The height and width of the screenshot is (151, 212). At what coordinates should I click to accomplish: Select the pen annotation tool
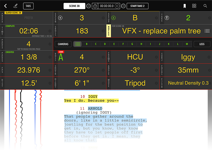click(15, 6)
